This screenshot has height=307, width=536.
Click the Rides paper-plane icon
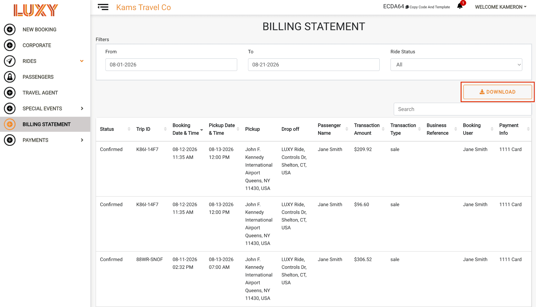(10, 61)
